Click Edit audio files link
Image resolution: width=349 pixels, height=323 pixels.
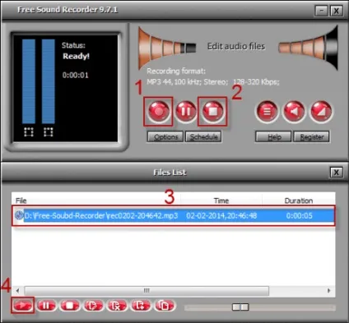236,46
